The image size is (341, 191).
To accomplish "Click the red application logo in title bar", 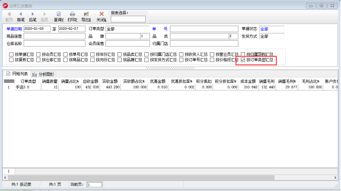I will coord(5,6).
